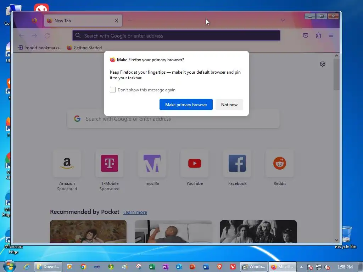Open network tray icon
The image size is (363, 272).
tap(319, 267)
